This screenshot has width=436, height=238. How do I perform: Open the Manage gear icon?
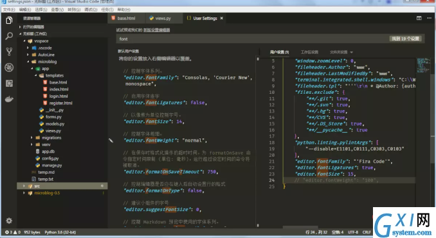coord(9,221)
